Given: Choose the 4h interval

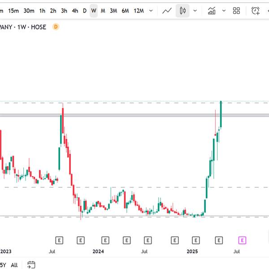Looking at the screenshot, I should pyautogui.click(x=75, y=11).
